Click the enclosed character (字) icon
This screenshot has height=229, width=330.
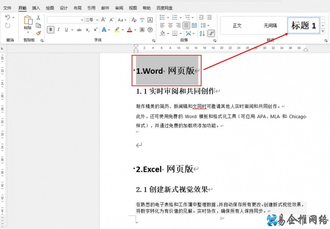(150, 30)
